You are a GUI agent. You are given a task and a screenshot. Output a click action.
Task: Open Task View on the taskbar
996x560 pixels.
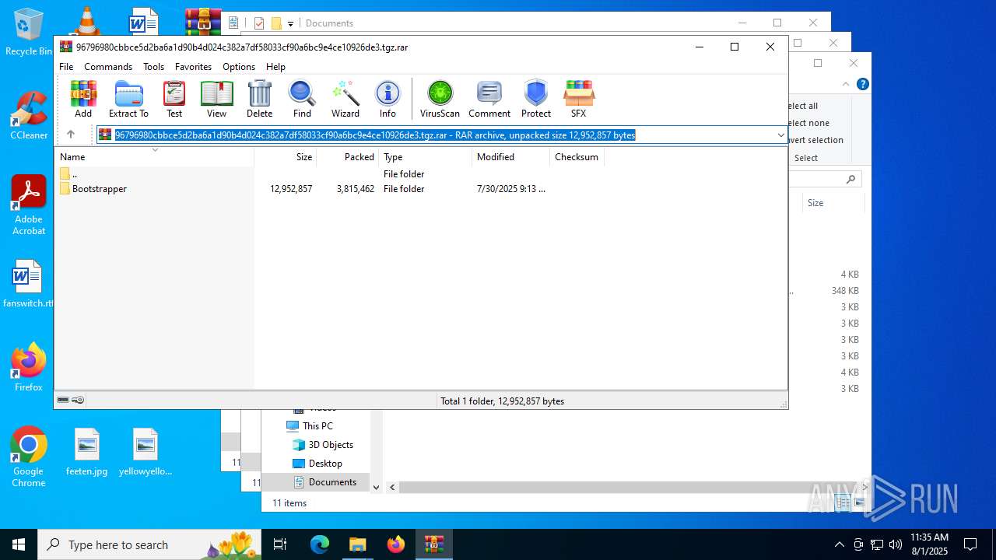[280, 544]
